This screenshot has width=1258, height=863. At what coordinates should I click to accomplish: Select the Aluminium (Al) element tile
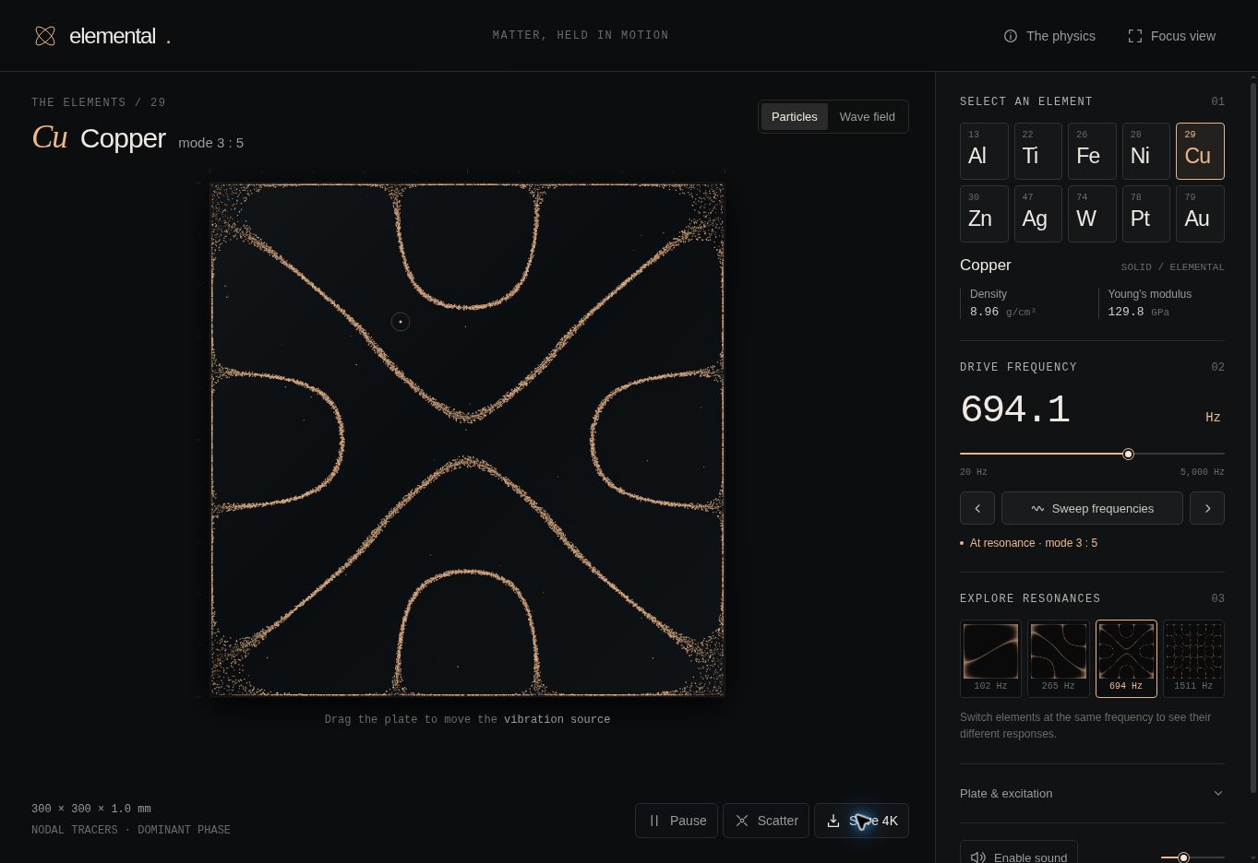click(984, 151)
